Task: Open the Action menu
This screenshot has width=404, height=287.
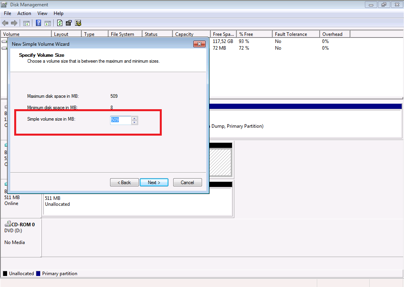Action: tap(24, 13)
